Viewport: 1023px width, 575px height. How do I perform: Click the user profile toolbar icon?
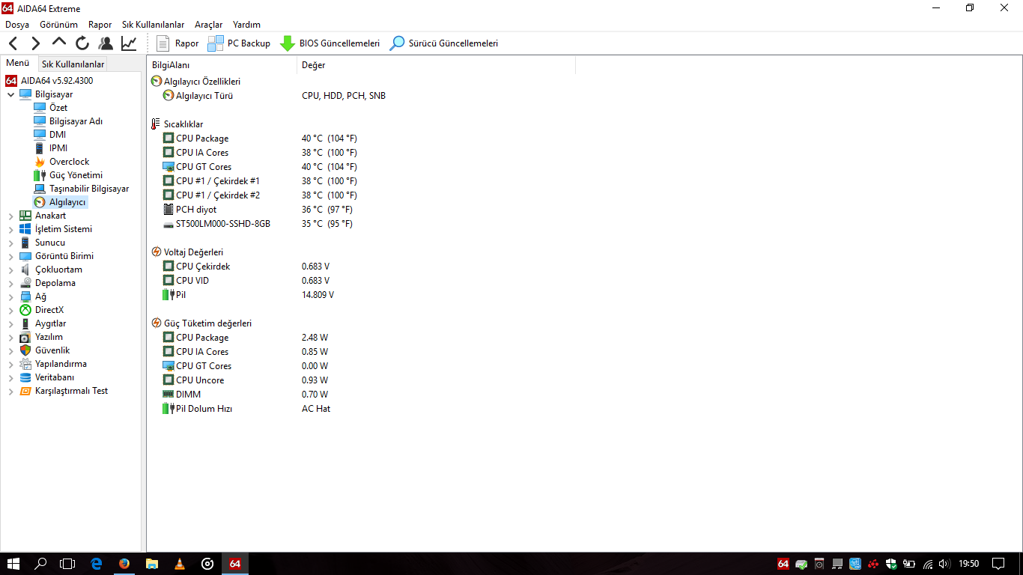click(106, 43)
